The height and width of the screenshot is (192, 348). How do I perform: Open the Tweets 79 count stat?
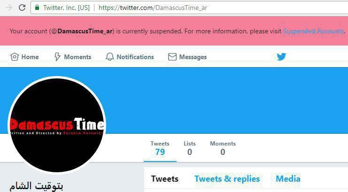(x=160, y=148)
